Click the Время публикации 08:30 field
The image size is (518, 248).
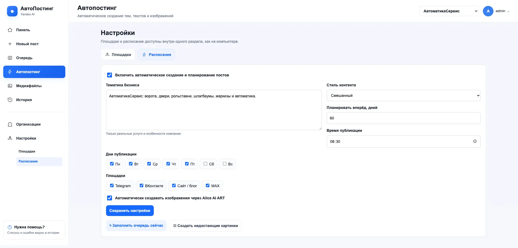click(404, 141)
